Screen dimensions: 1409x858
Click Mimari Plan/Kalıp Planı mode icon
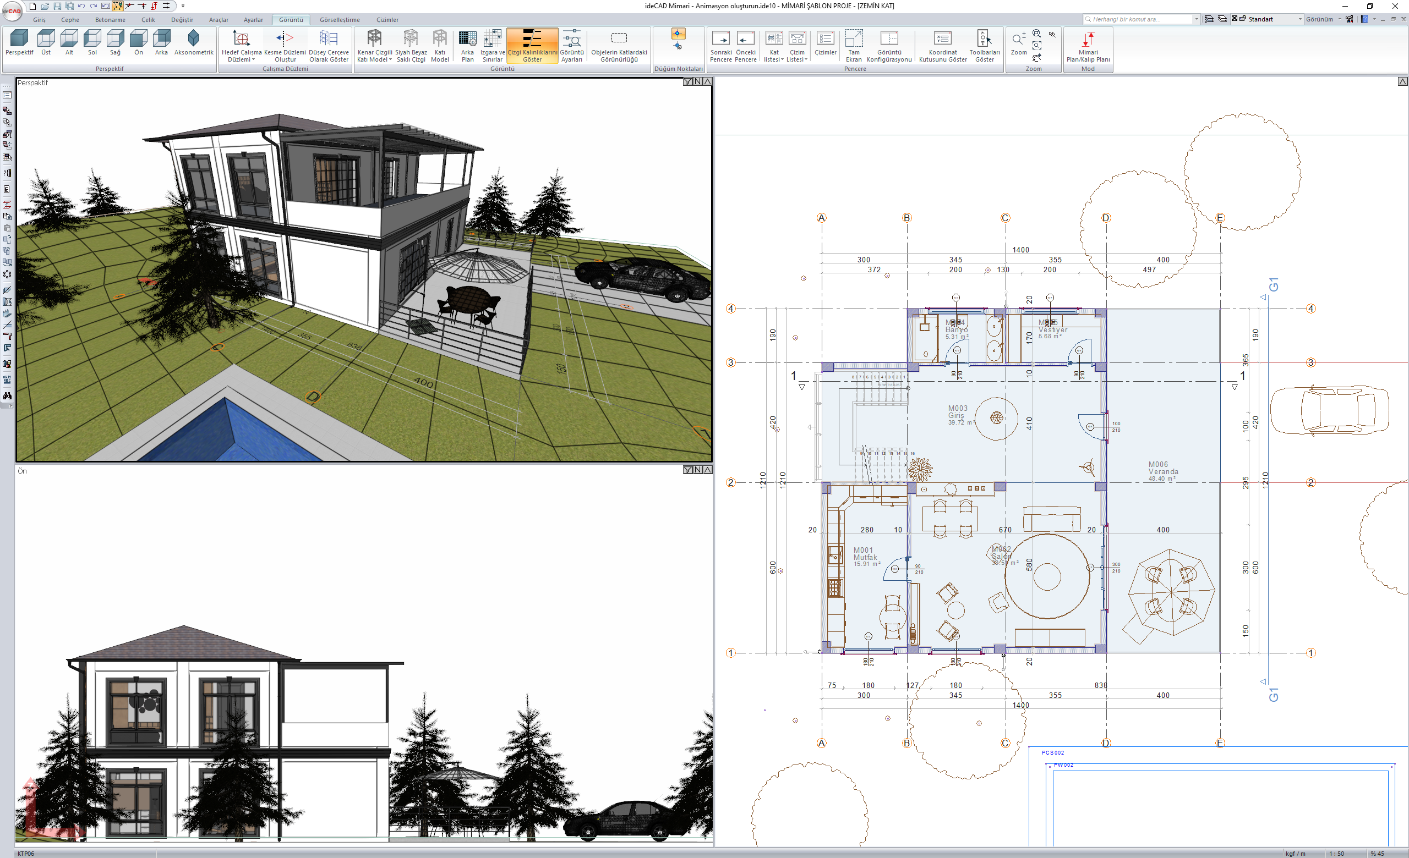[1088, 39]
